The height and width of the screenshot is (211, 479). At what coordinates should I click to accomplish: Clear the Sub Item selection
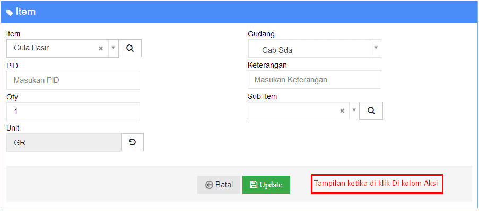point(342,111)
